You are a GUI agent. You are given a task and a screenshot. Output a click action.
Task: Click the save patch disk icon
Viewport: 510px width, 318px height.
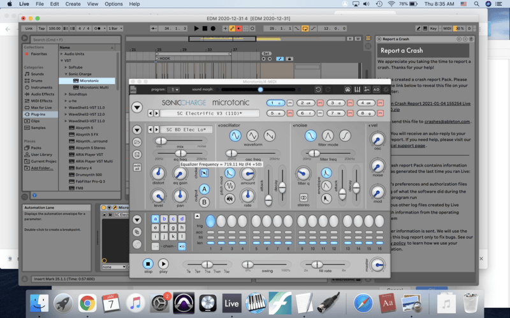(x=137, y=155)
